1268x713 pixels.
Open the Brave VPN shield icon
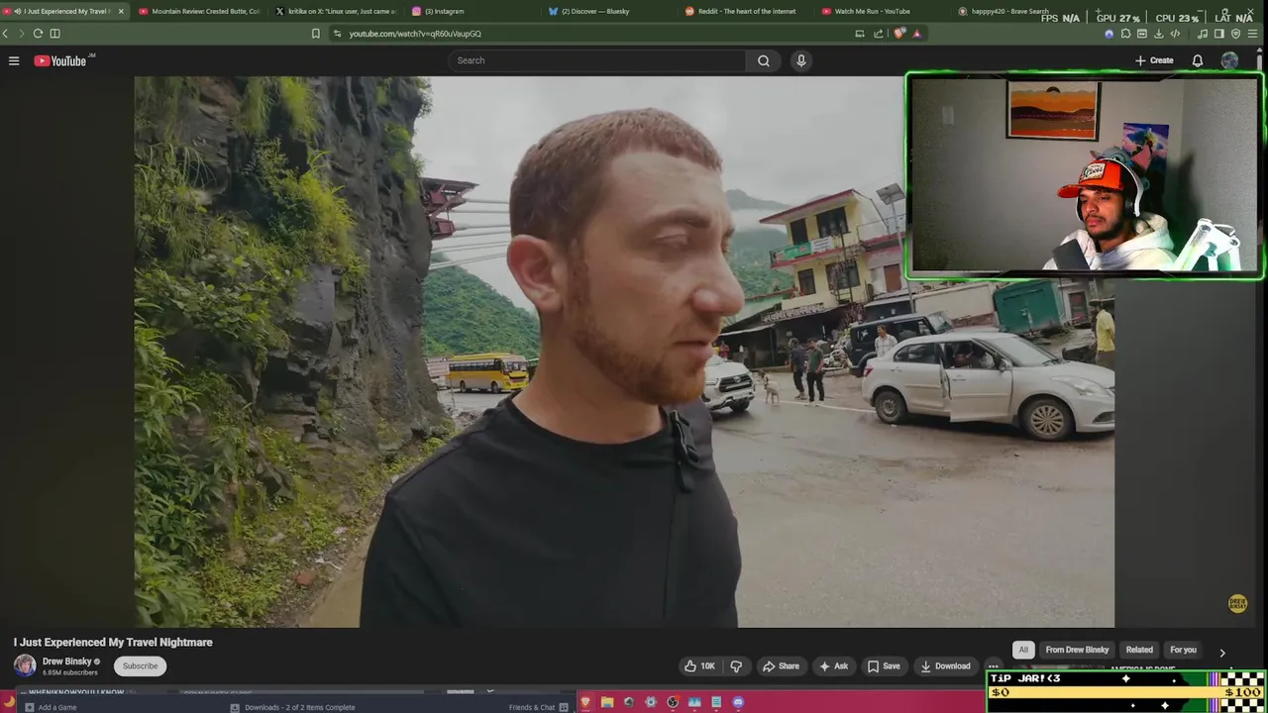[x=1236, y=34]
